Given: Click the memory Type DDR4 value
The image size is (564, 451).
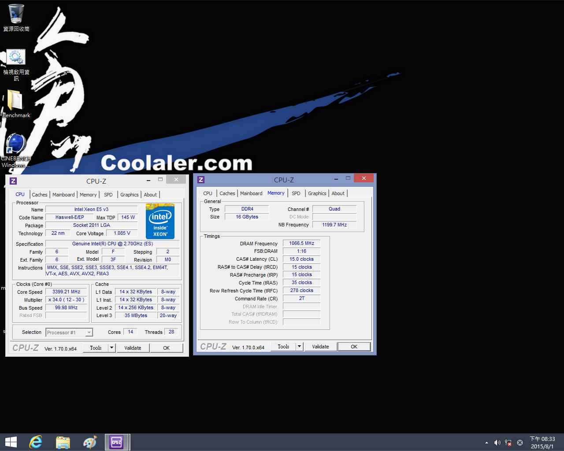Looking at the screenshot, I should tap(247, 209).
